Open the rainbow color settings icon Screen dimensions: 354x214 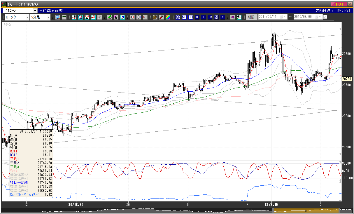coord(168,17)
